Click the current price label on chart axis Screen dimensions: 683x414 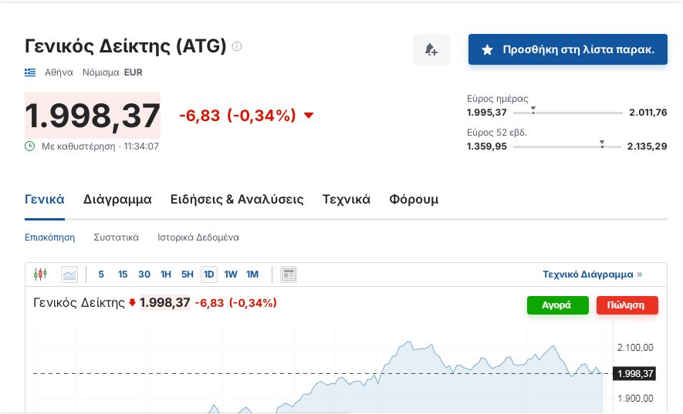pos(635,373)
